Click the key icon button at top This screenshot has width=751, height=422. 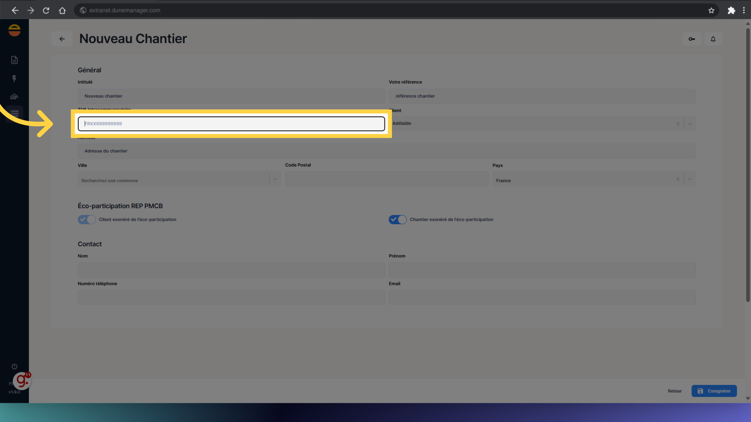click(x=692, y=39)
